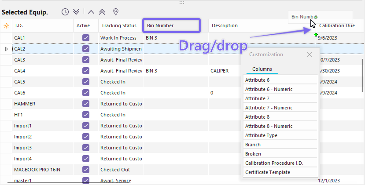Click the Bin Number column header
The height and width of the screenshot is (185, 365).
(x=171, y=25)
